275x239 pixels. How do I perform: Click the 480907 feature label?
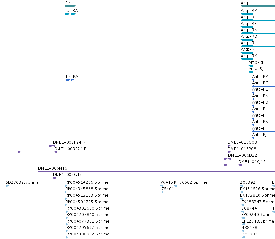click(x=250, y=234)
